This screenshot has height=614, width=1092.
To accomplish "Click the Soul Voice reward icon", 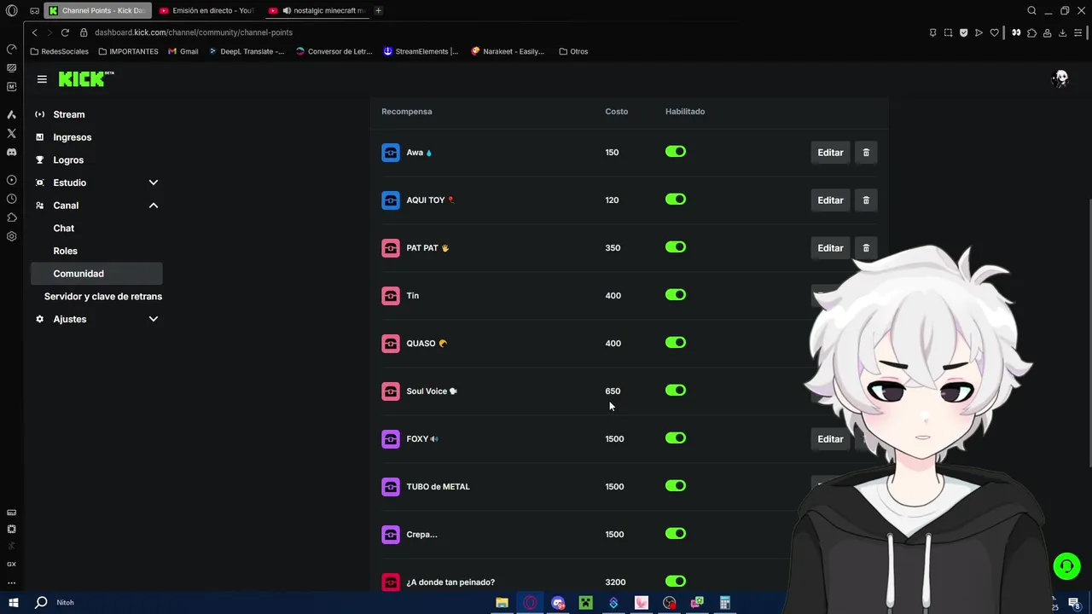I will pyautogui.click(x=391, y=391).
